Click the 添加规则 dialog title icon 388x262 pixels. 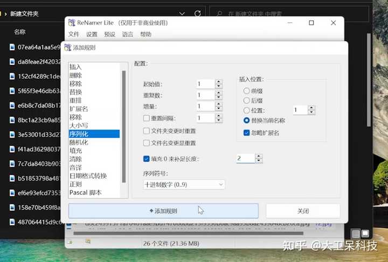67,47
